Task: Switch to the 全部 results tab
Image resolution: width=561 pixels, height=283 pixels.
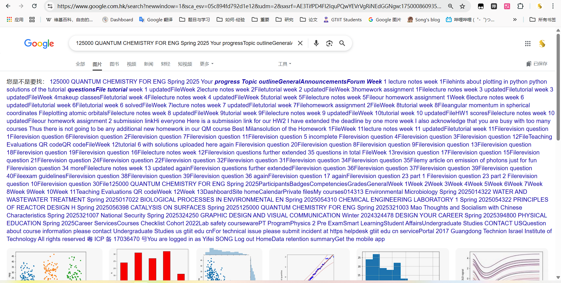Action: point(80,64)
